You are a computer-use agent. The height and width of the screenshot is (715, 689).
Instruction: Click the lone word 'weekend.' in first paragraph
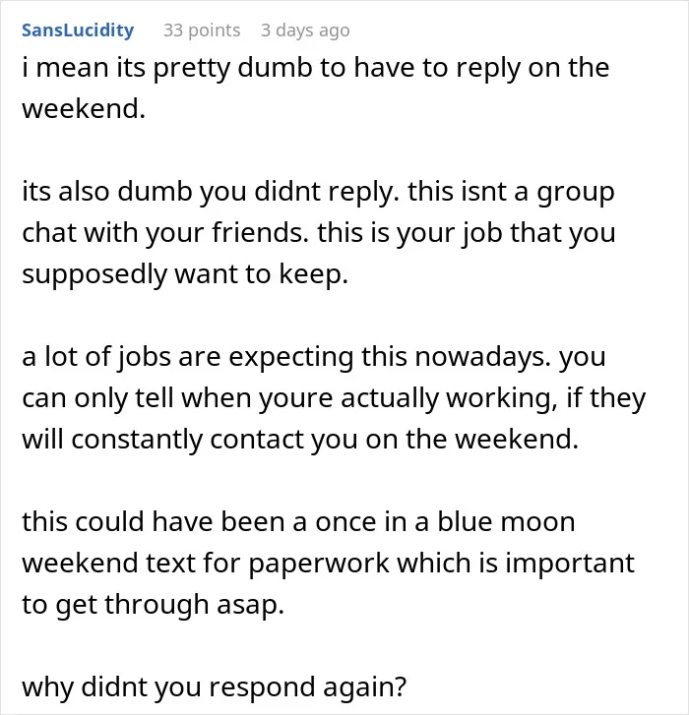(84, 109)
